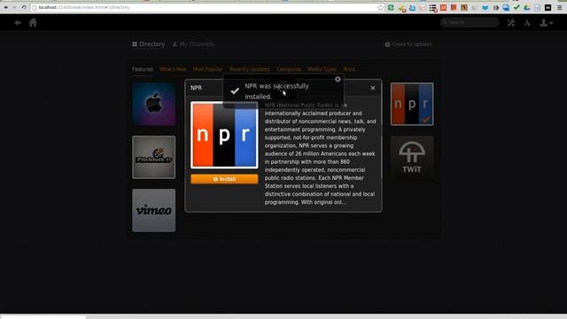The image size is (567, 319).
Task: Click the checkmark in the success notification
Action: (235, 90)
